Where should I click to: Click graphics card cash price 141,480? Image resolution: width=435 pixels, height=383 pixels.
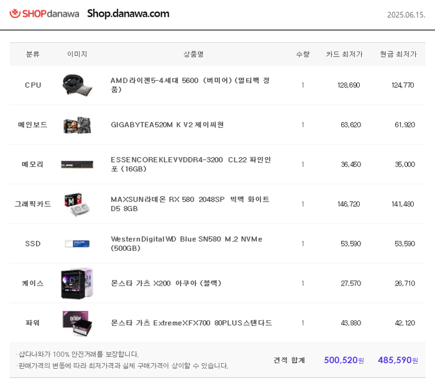tap(403, 204)
